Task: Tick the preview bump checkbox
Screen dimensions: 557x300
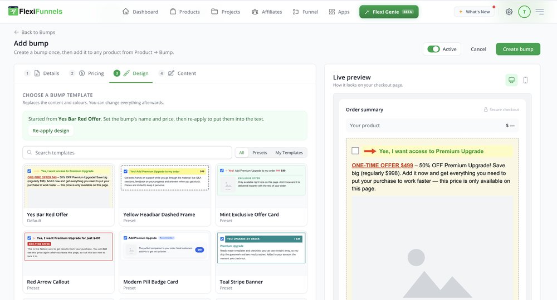Action: pyautogui.click(x=355, y=151)
